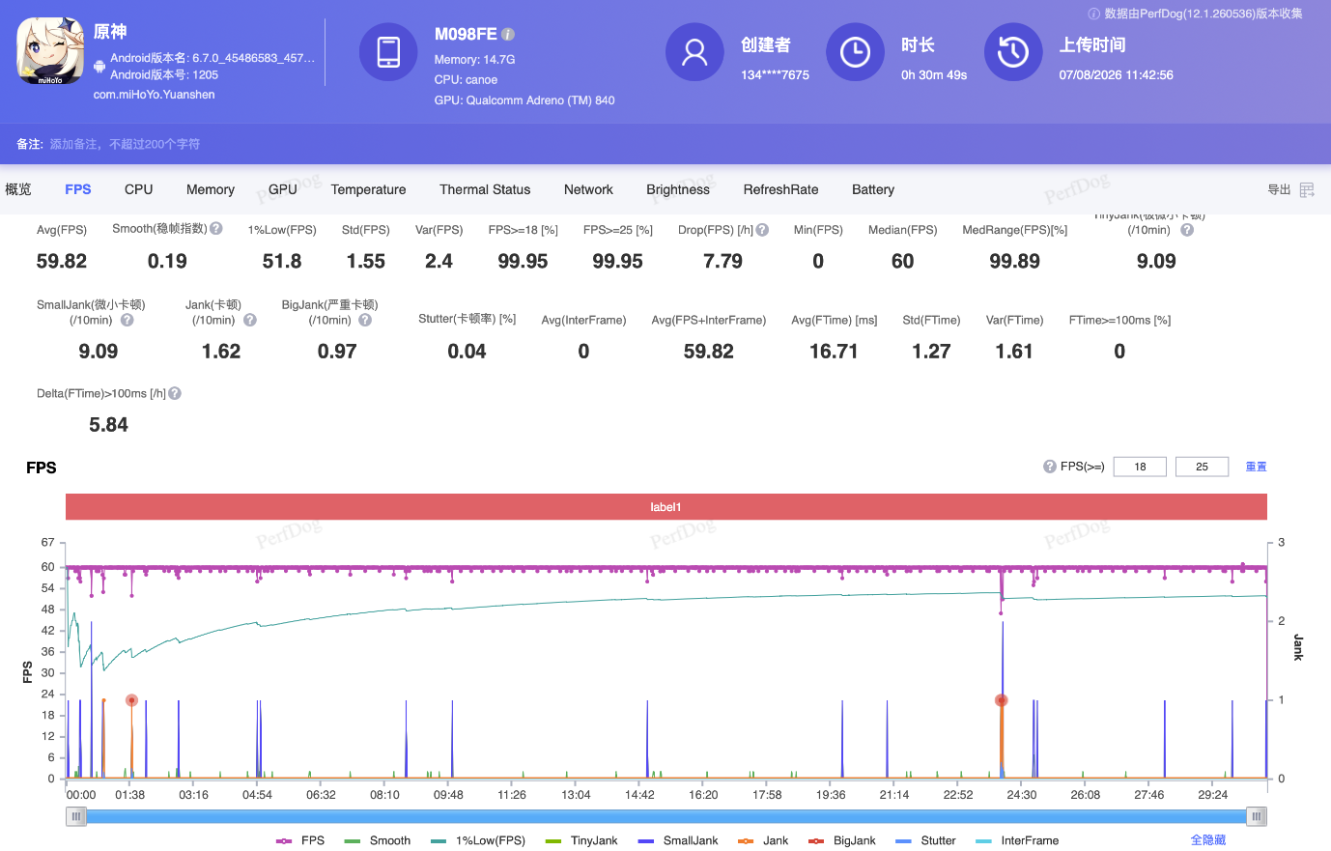Open help icon beside FPS(>=) threshold
Image resolution: width=1331 pixels, height=851 pixels.
point(1050,467)
